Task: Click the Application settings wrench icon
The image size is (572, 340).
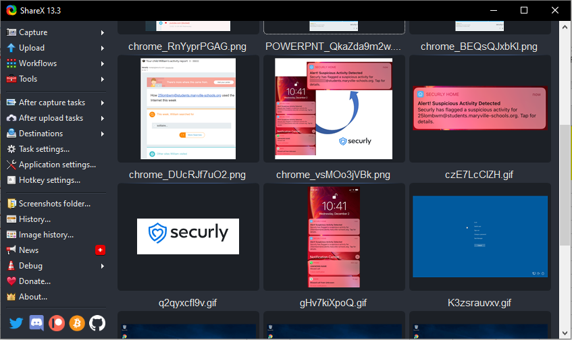Action: 11,165
